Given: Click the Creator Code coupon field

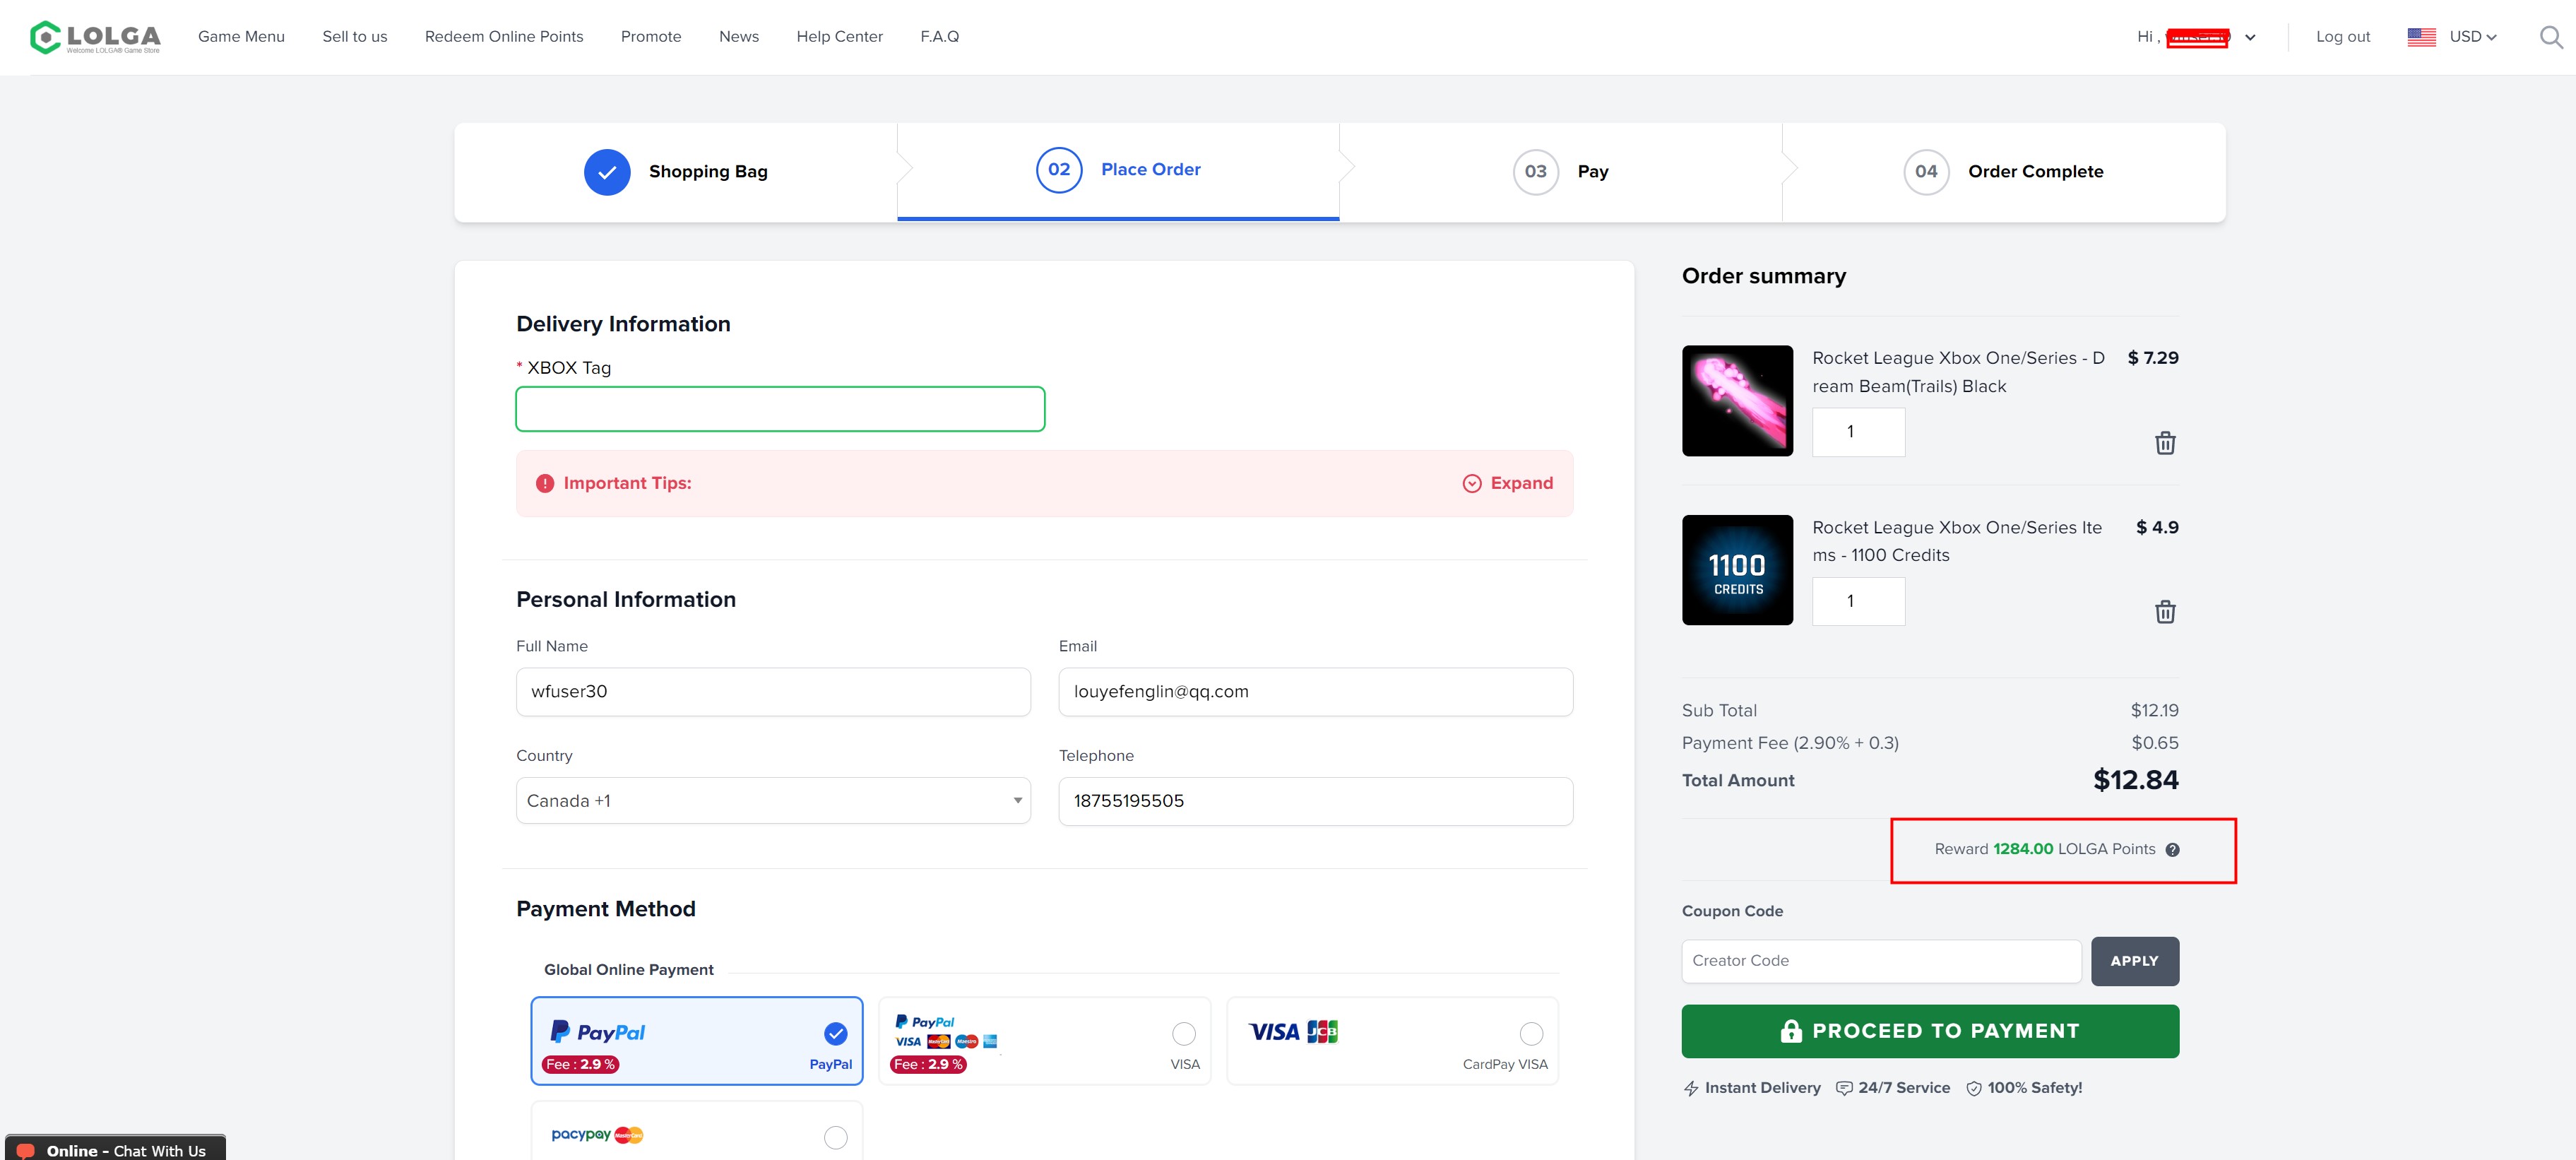Looking at the screenshot, I should coord(1881,961).
